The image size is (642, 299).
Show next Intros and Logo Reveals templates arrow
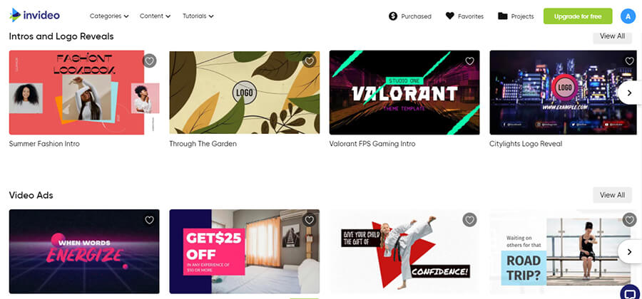(x=629, y=93)
